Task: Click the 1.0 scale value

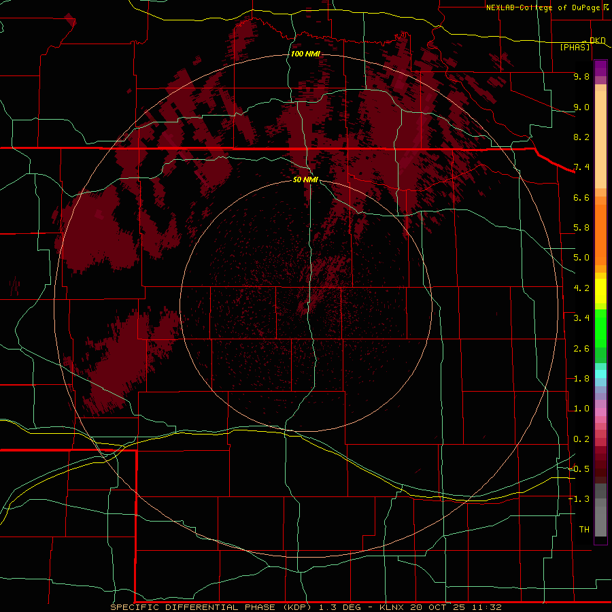Action: [581, 409]
